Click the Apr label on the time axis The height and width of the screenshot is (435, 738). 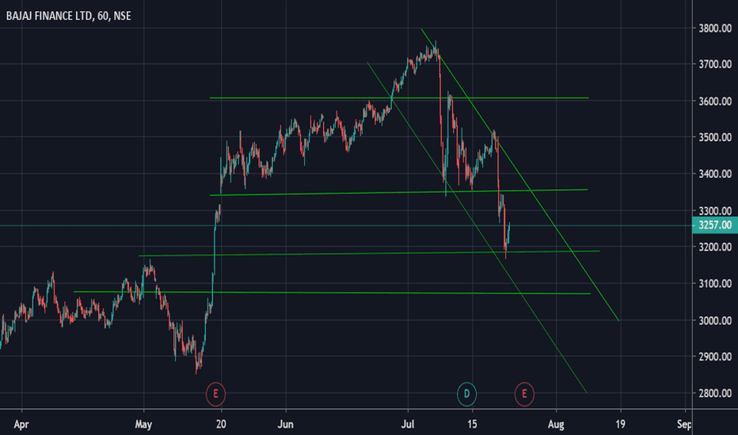click(21, 424)
